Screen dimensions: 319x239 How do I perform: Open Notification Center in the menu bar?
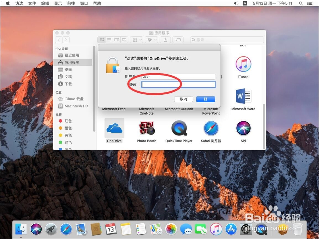point(310,3)
